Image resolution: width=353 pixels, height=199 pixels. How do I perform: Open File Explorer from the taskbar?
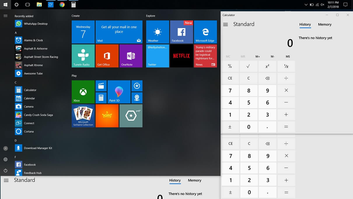point(39,4)
